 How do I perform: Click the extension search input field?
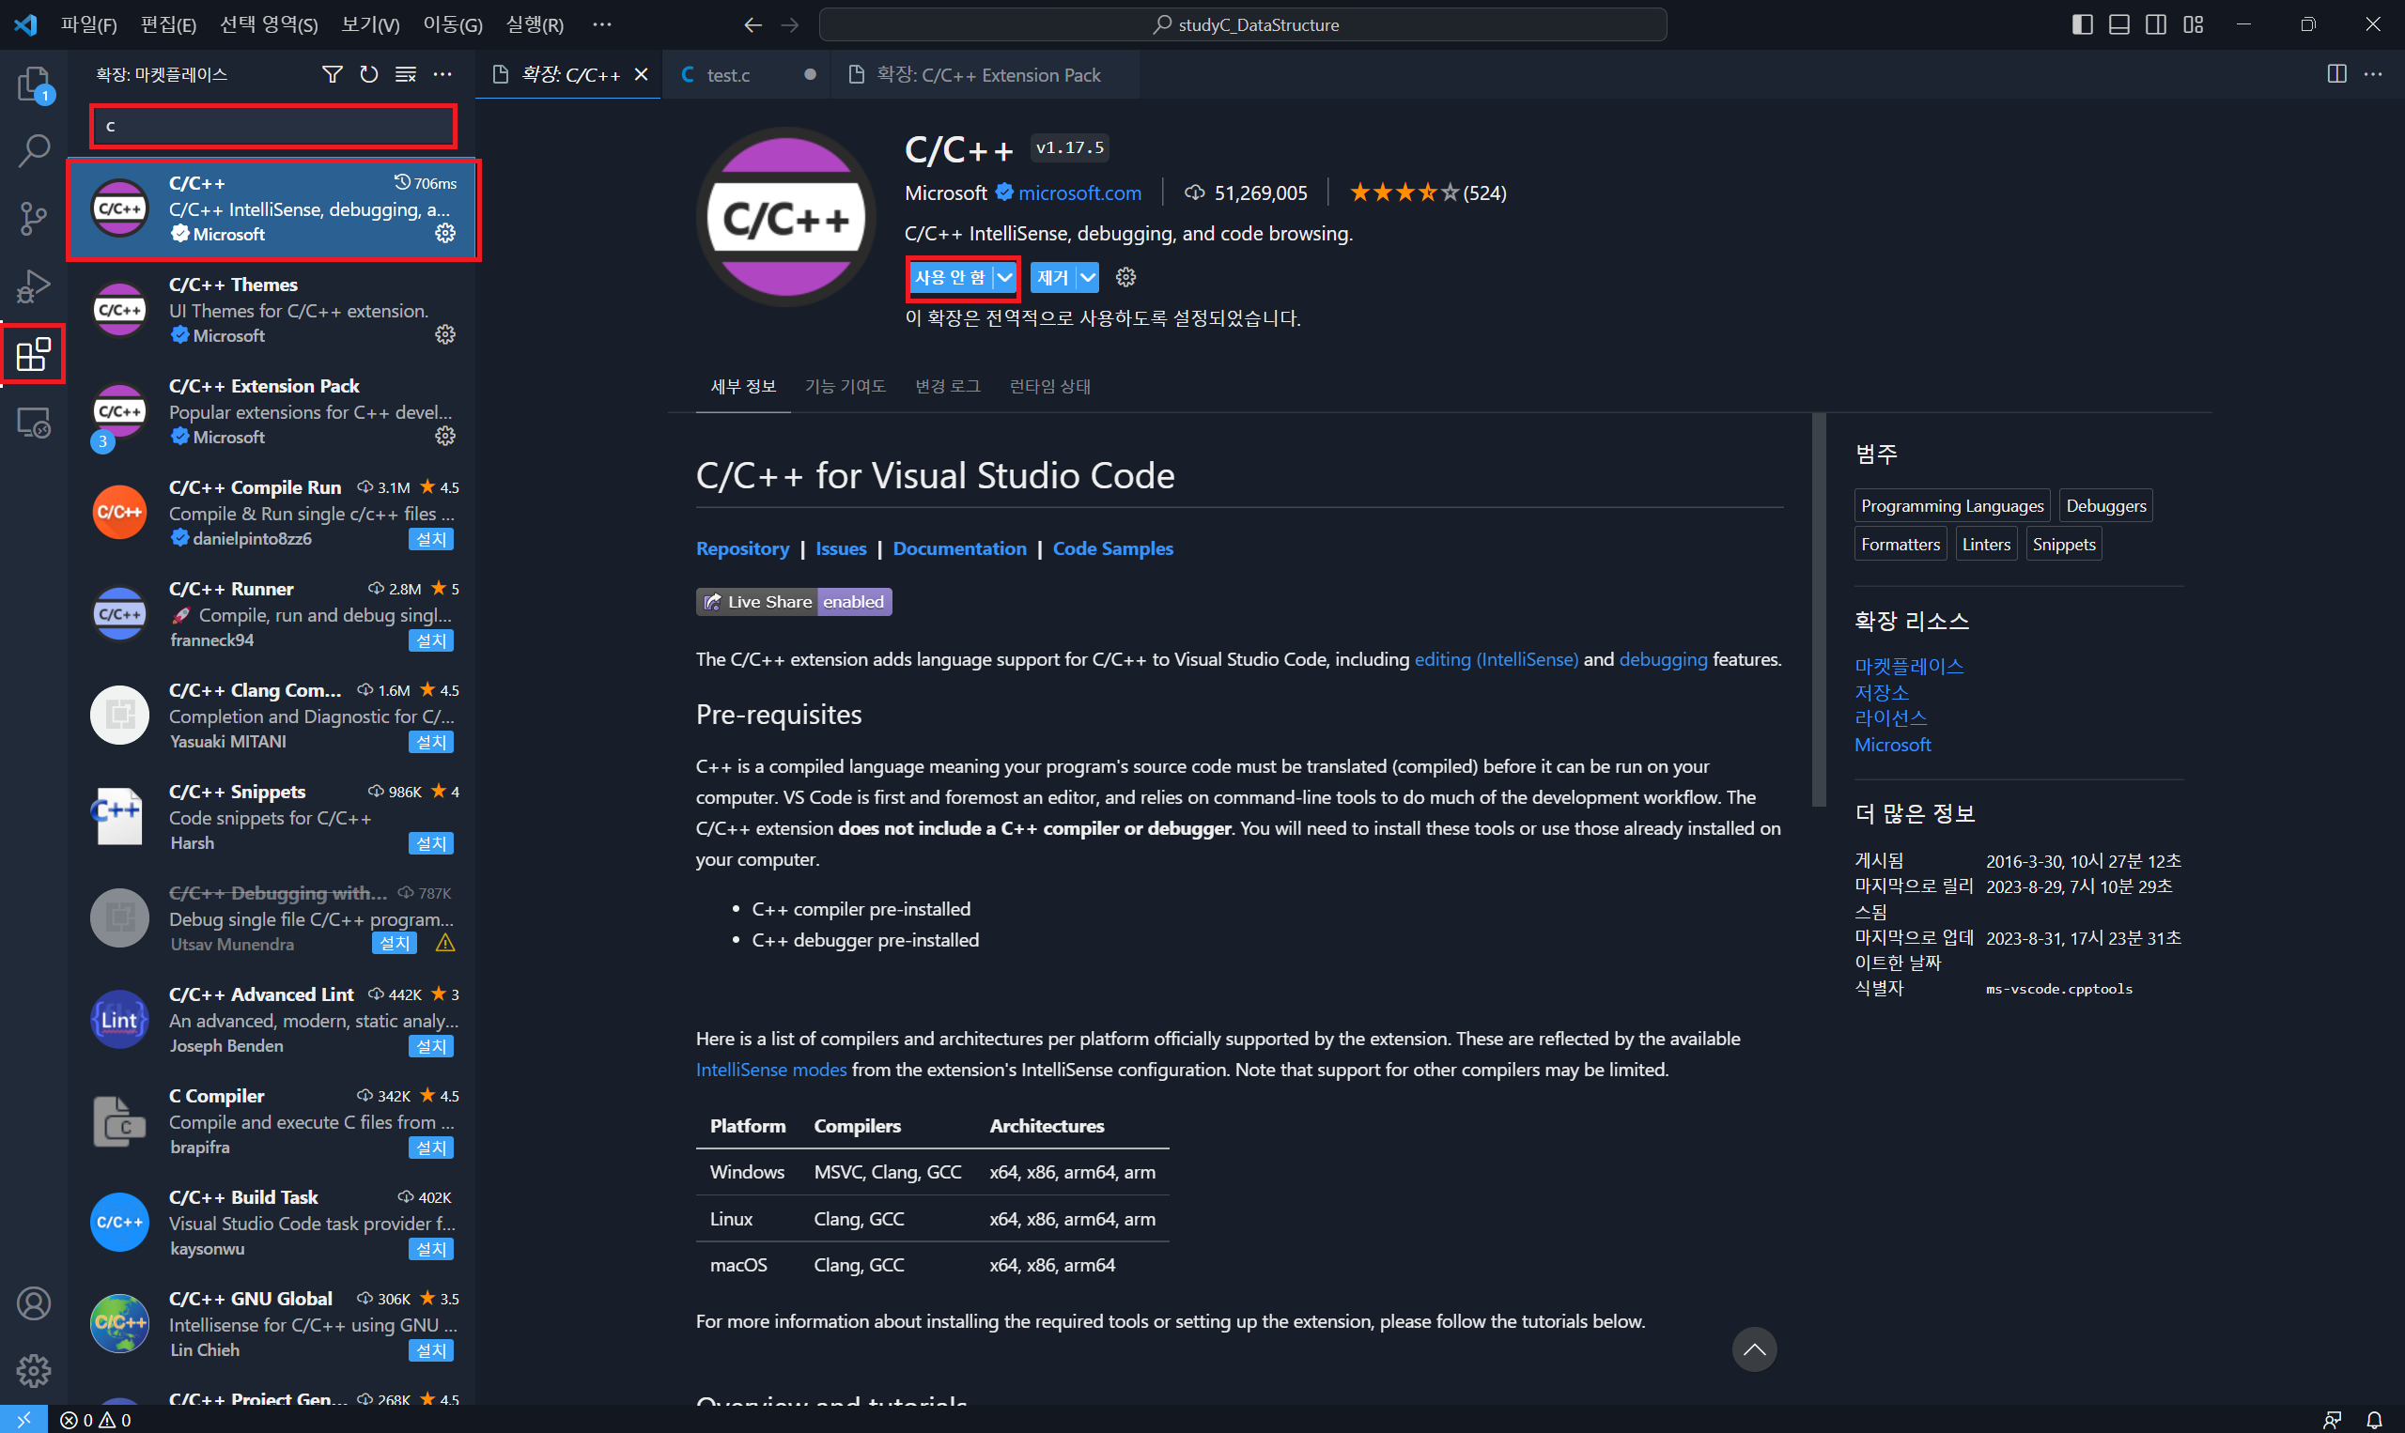(274, 127)
